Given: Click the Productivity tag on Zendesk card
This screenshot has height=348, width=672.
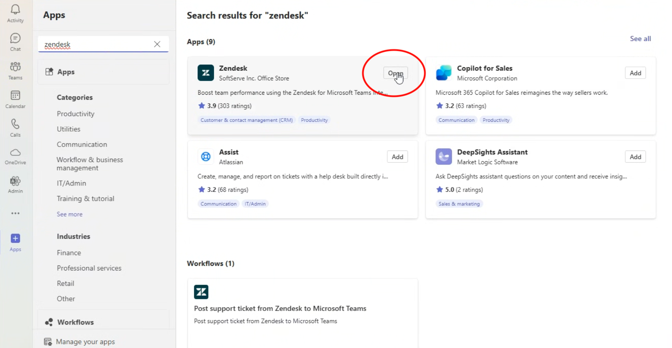Looking at the screenshot, I should click(314, 120).
